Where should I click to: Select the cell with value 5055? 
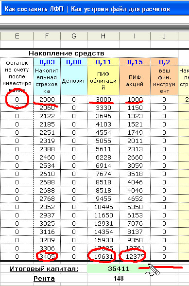103,141
